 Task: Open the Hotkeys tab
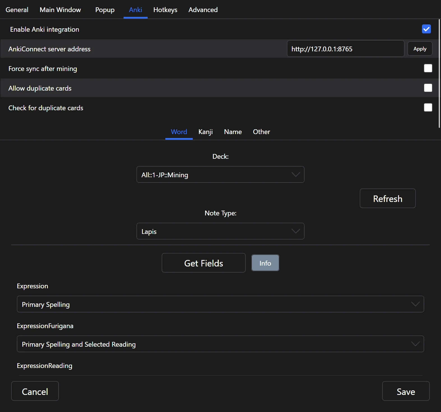(x=165, y=10)
